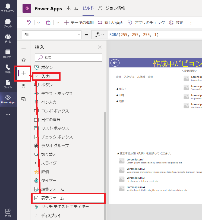Open the toolbar overflow vertical ellipsis
This screenshot has height=220, width=202.
191,23
